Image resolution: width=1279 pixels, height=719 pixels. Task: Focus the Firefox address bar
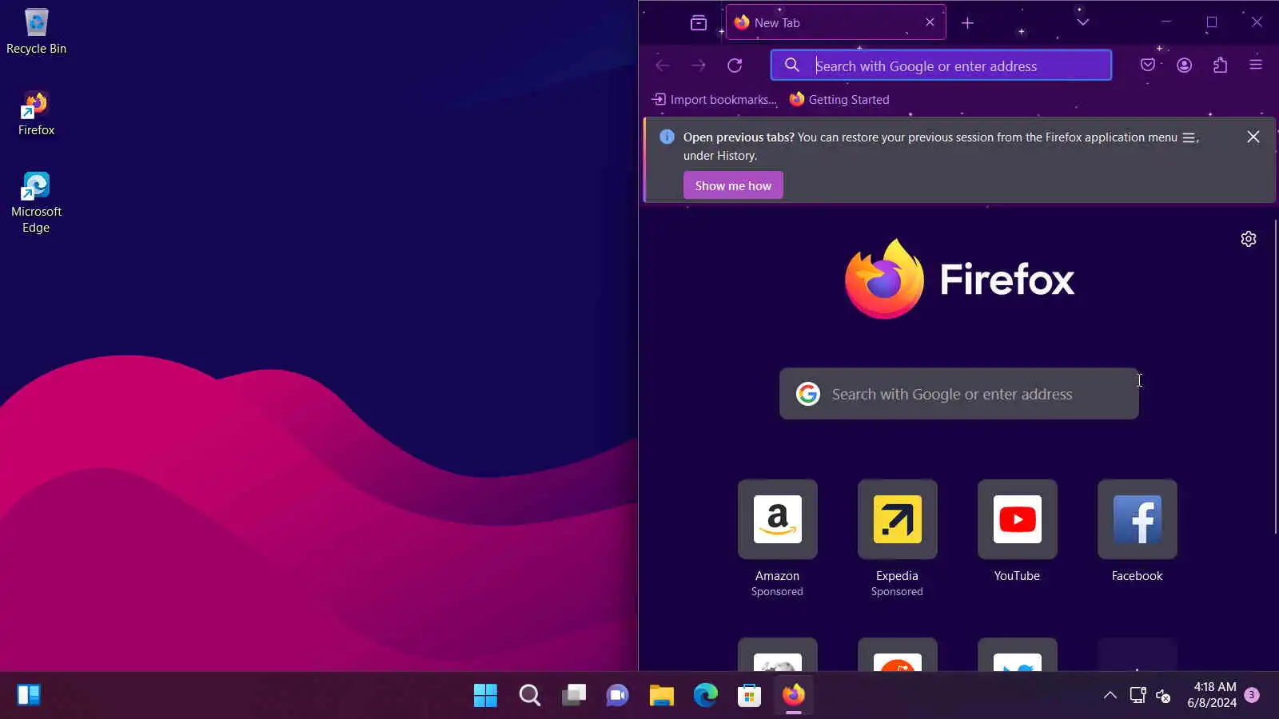click(941, 66)
